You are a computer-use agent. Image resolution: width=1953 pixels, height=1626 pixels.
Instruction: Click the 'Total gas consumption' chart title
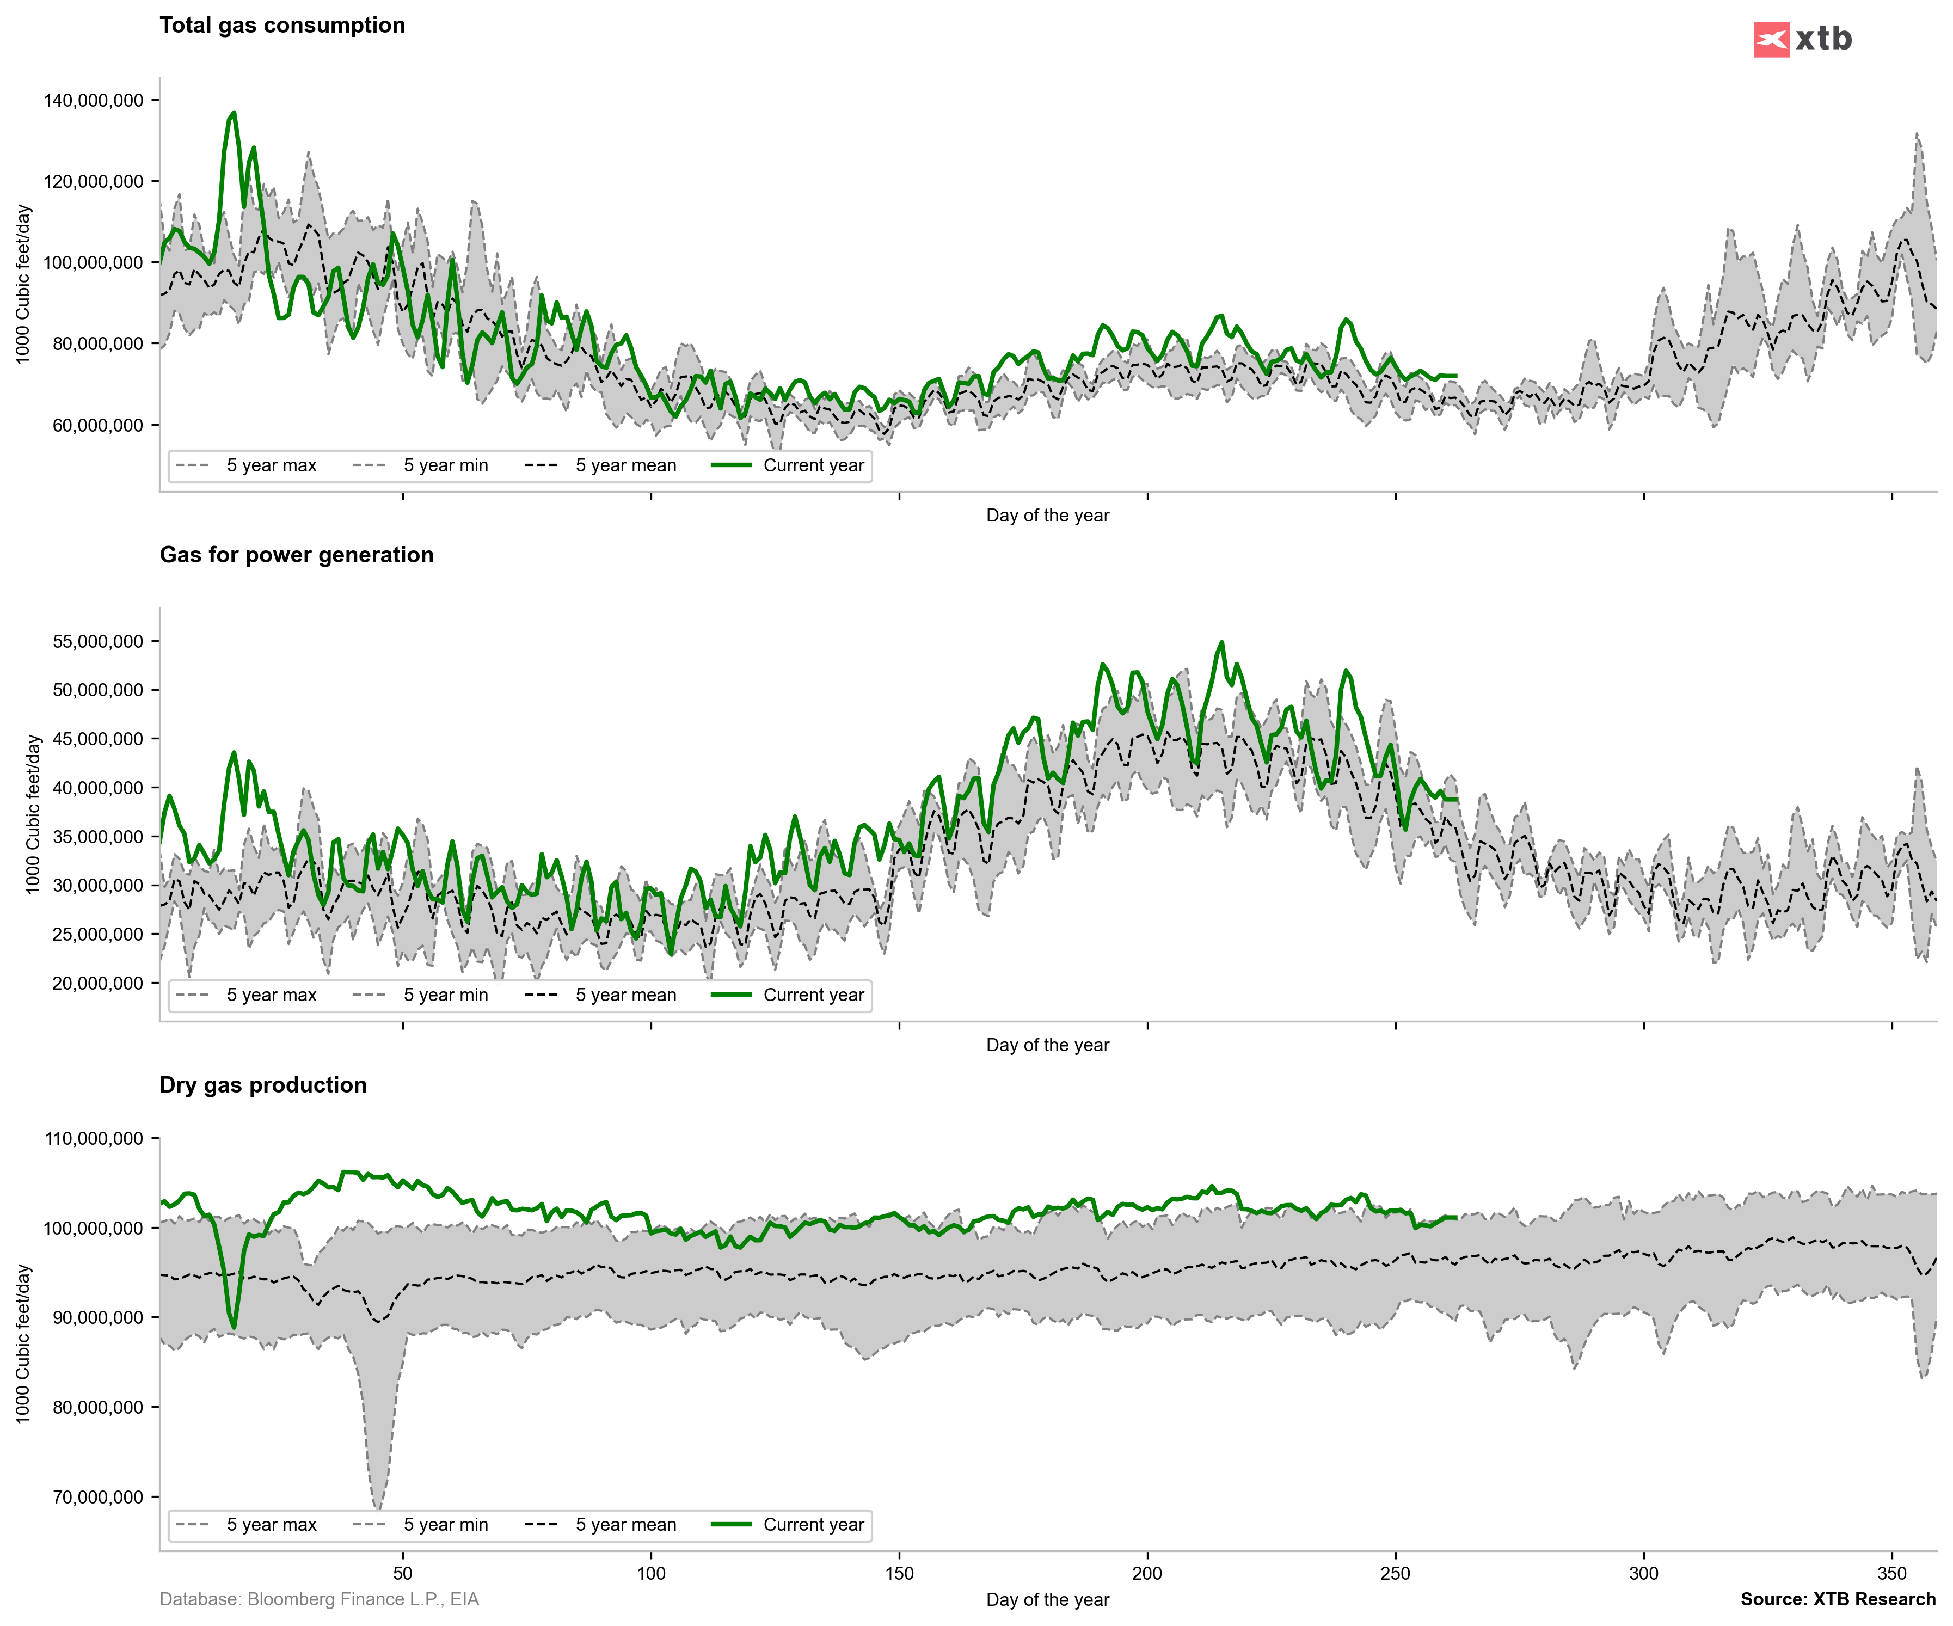coord(282,25)
